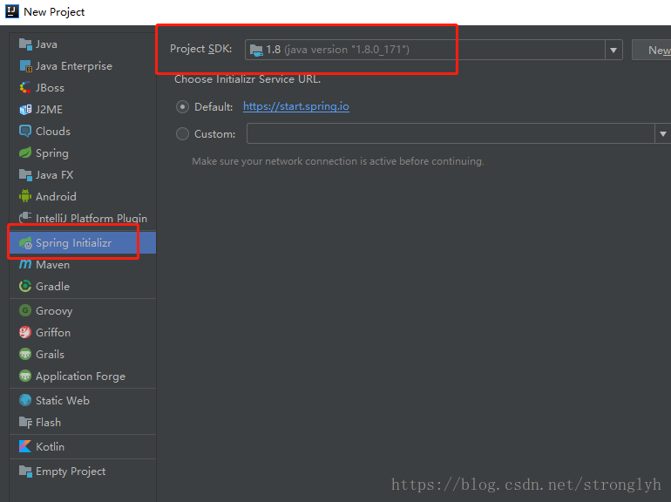This screenshot has width=671, height=502.
Task: Click the Gradle icon
Action: point(25,286)
